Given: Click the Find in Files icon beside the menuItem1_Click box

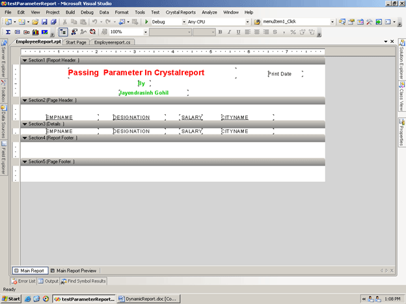Looking at the screenshot, I should pyautogui.click(x=257, y=22).
